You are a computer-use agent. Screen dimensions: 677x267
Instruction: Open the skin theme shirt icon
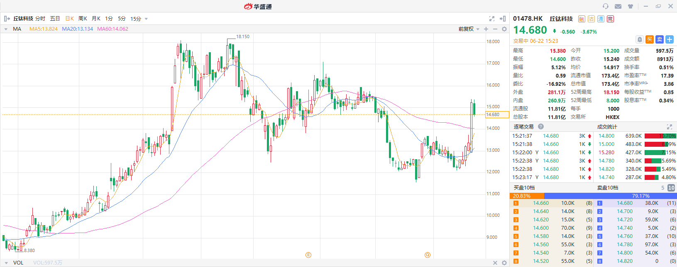click(631, 6)
